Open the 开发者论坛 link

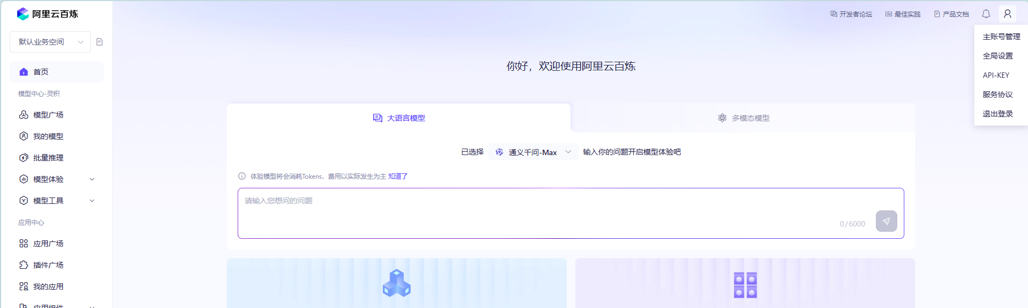pos(851,14)
